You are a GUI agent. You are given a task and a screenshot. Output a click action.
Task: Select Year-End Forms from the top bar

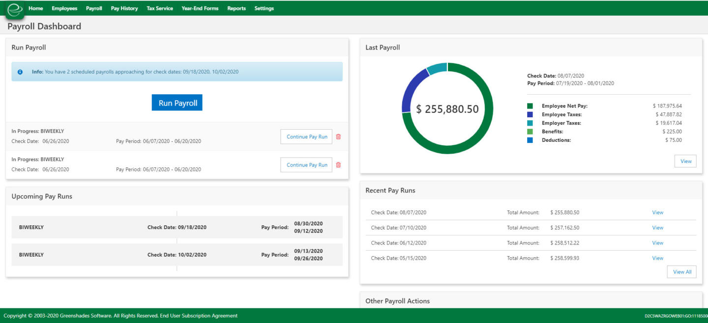click(200, 8)
